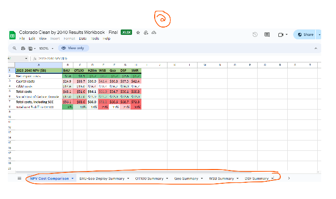Switch to BAU-Eco Deploy Summary sheet

[x=102, y=178]
